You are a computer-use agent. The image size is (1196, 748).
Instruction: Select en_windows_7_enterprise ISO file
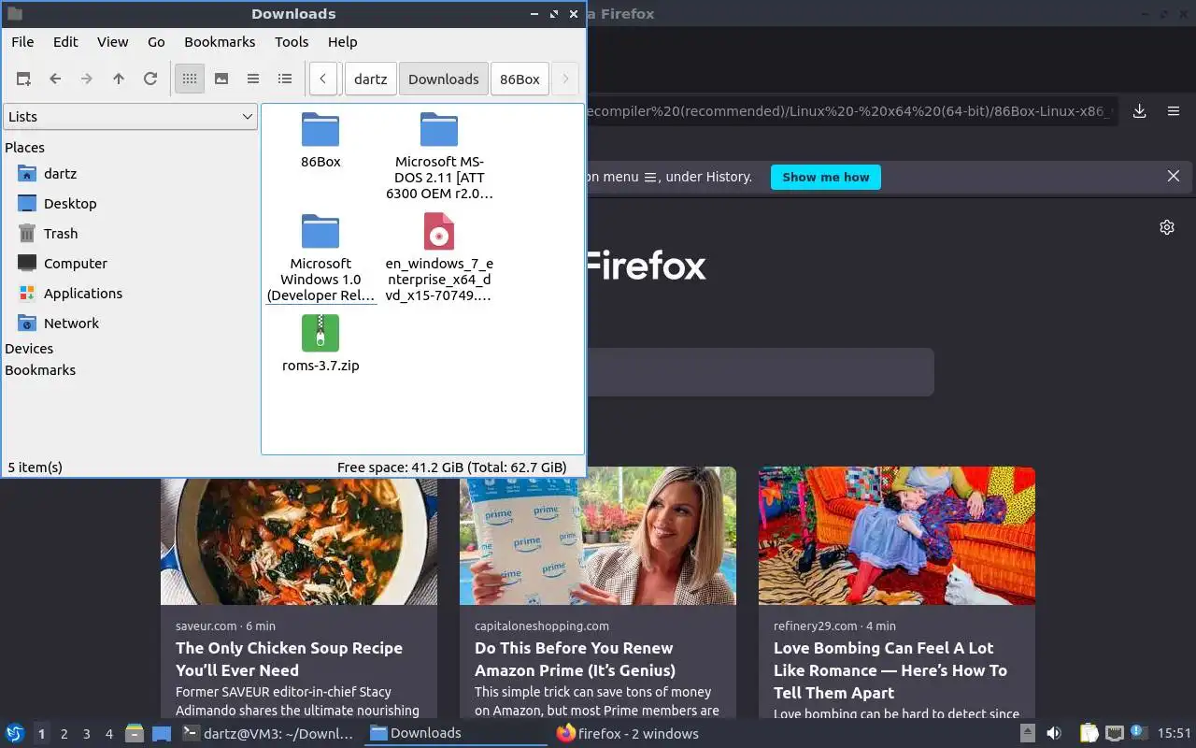[x=439, y=232]
